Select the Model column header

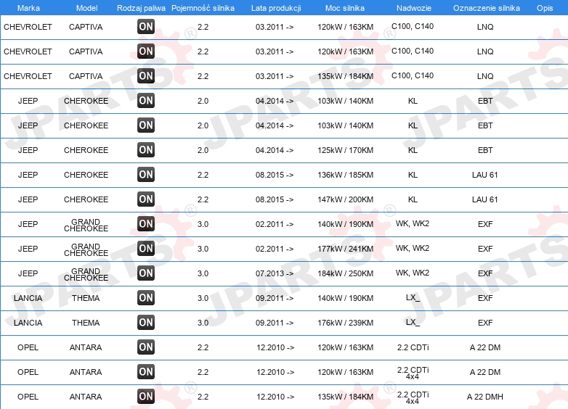pos(86,8)
